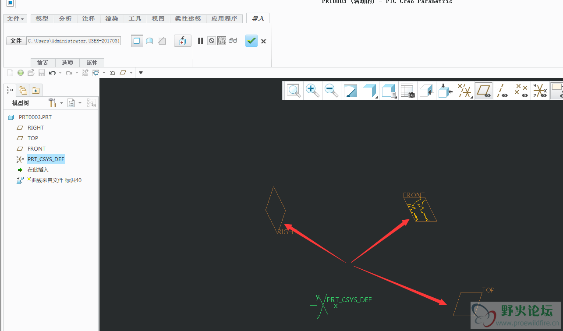Click the cube with two arrows icon
Viewport: 563px width, 331px height.
pos(446,91)
